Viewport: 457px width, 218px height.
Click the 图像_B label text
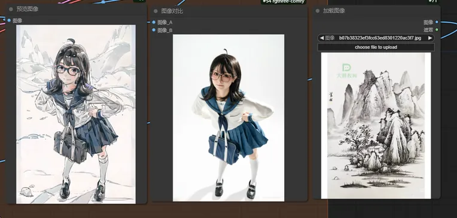tap(165, 30)
